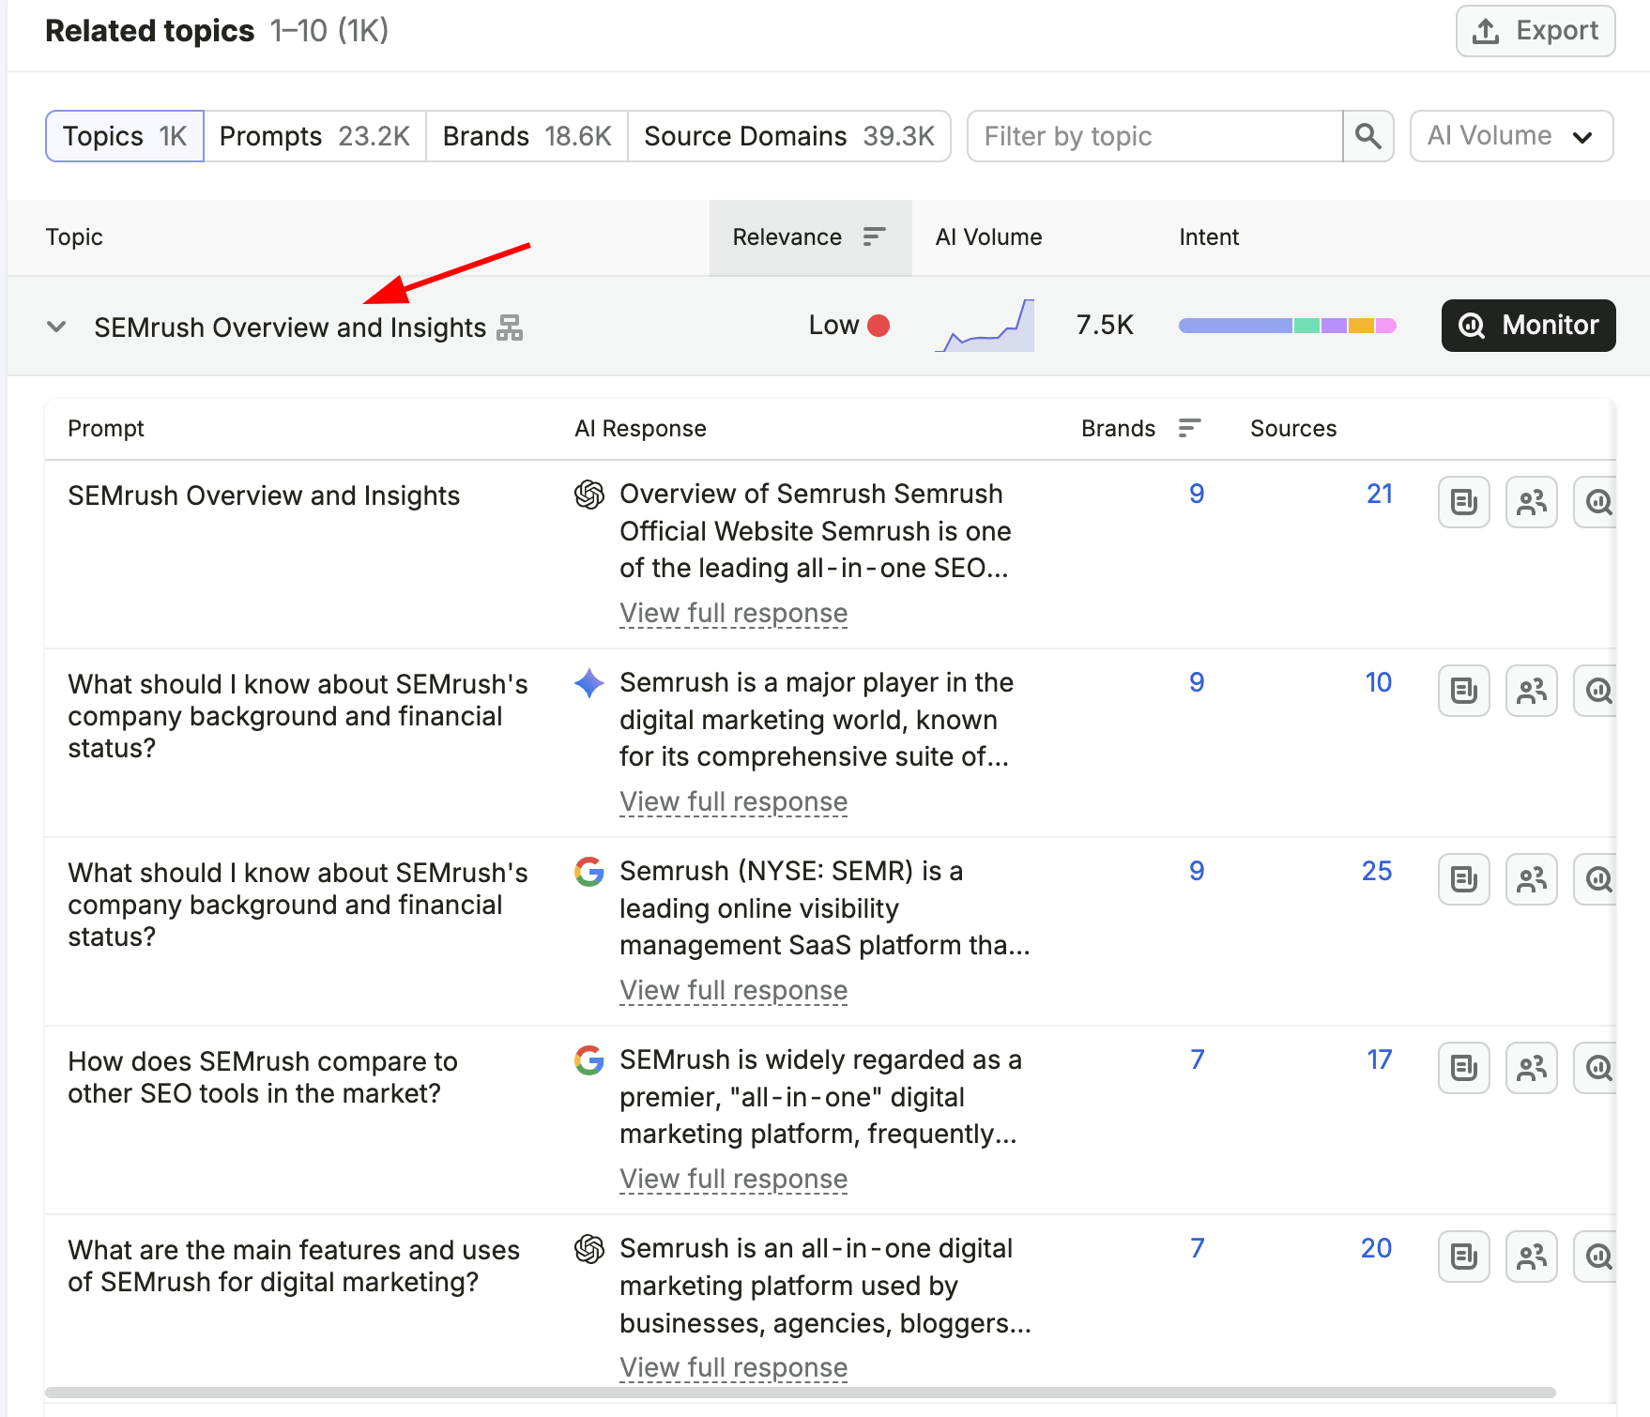Screen dimensions: 1650x1417
Task: Click the people icon in the 21 sources row
Action: 1532,502
